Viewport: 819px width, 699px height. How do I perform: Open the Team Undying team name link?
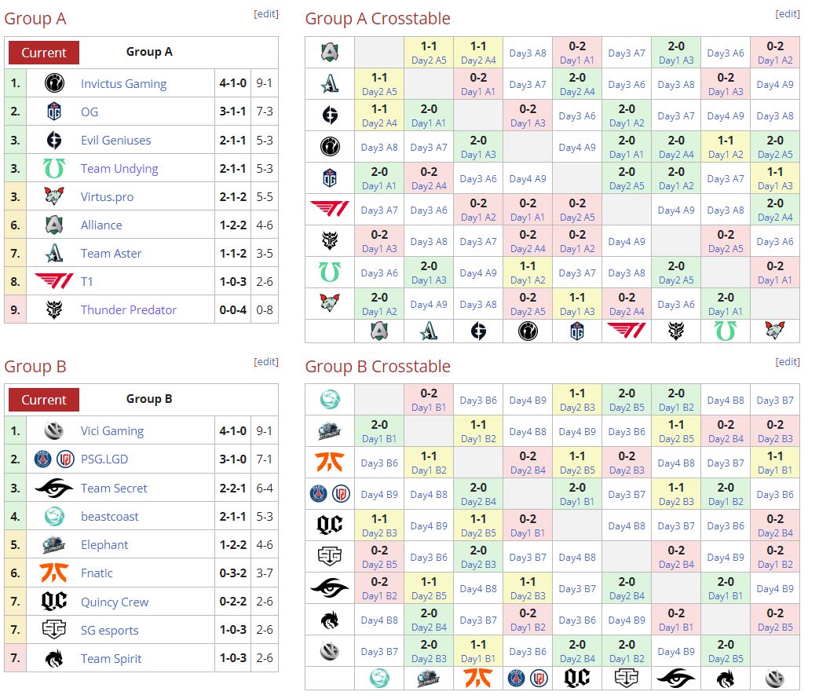pyautogui.click(x=119, y=169)
